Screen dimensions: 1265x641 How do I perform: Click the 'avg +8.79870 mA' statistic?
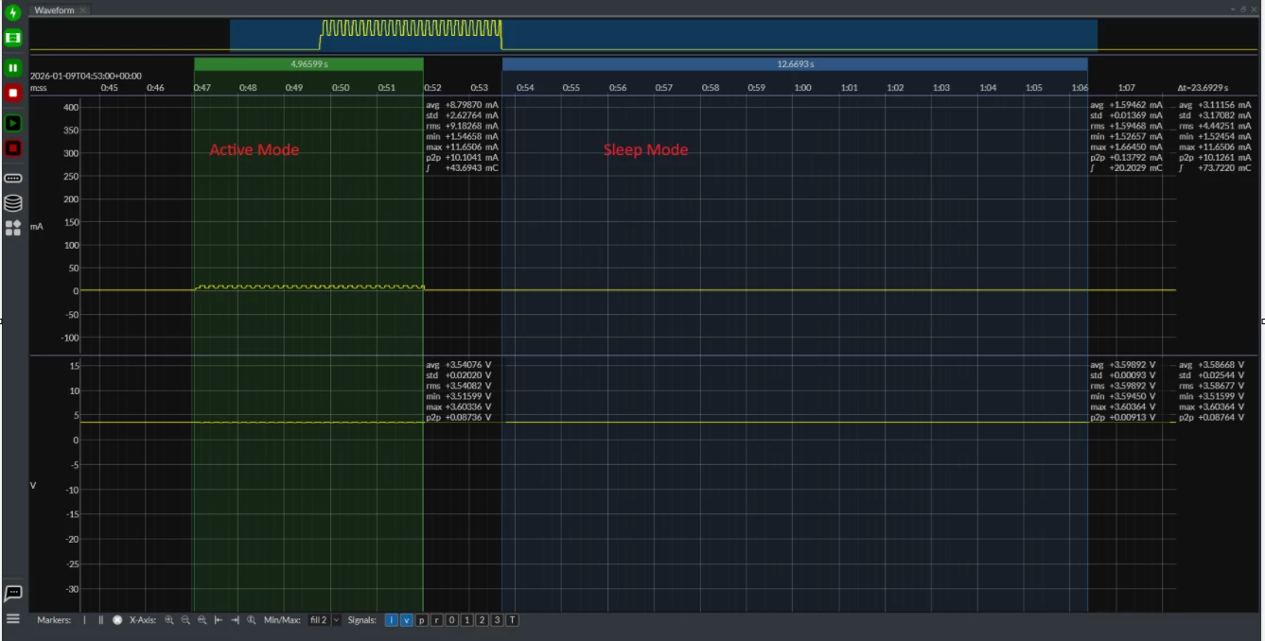click(x=462, y=106)
